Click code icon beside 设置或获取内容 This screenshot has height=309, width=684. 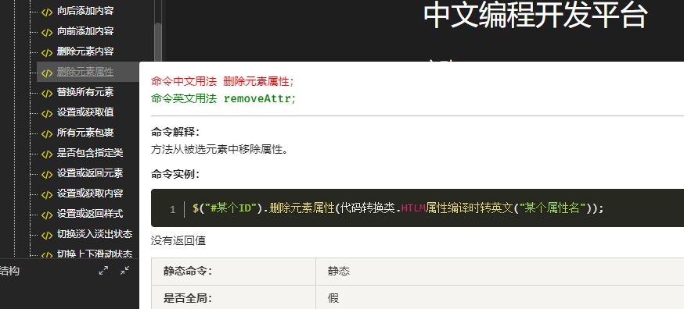click(47, 194)
